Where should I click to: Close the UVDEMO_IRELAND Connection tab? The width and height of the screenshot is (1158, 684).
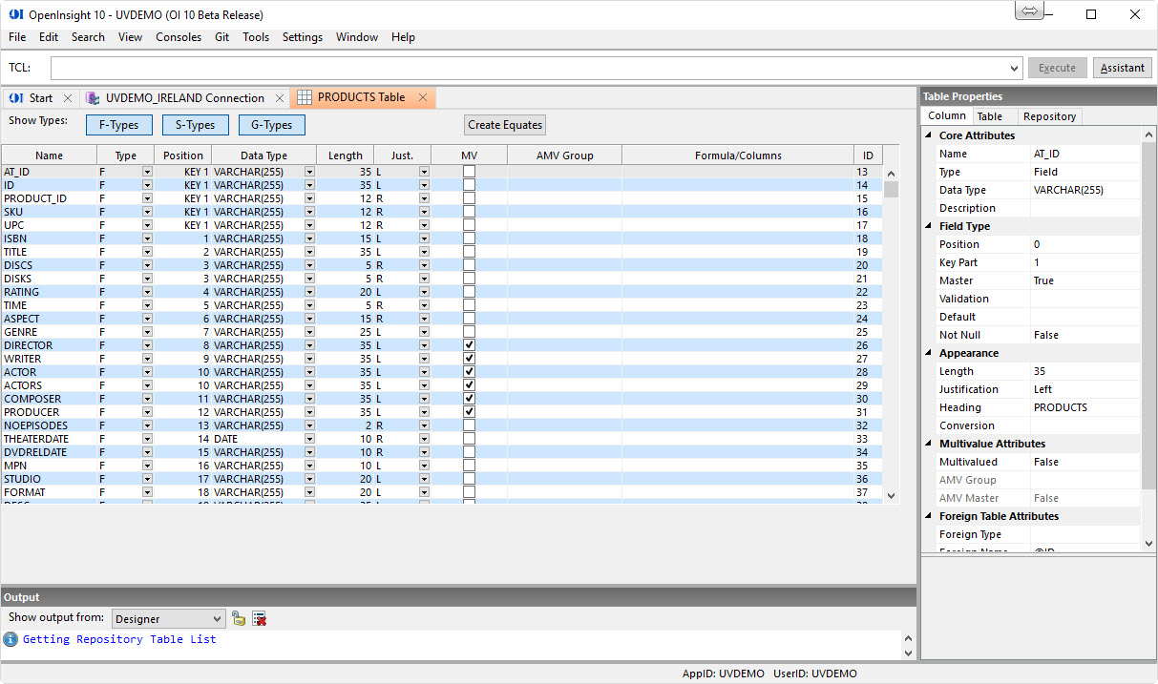click(x=280, y=98)
